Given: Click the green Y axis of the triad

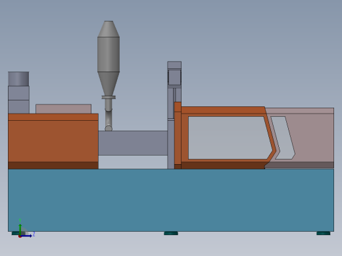Looking at the screenshot, I should point(20,229).
